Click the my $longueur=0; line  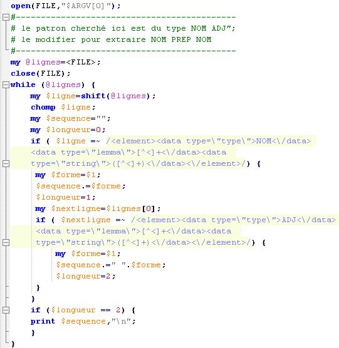[68, 130]
